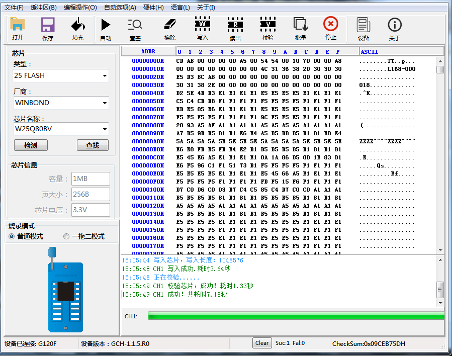
Task: Select address row 00000100H
Action: 148,190
